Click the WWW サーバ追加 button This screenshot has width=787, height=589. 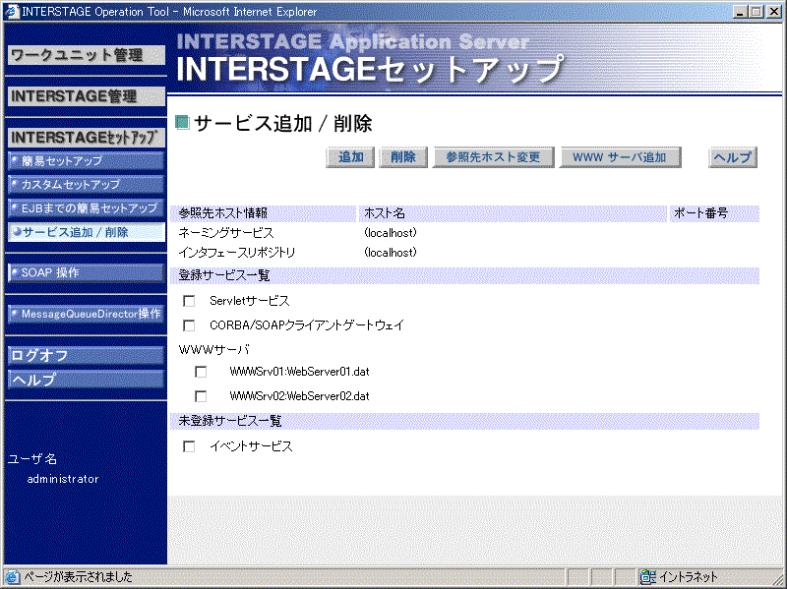tap(620, 157)
